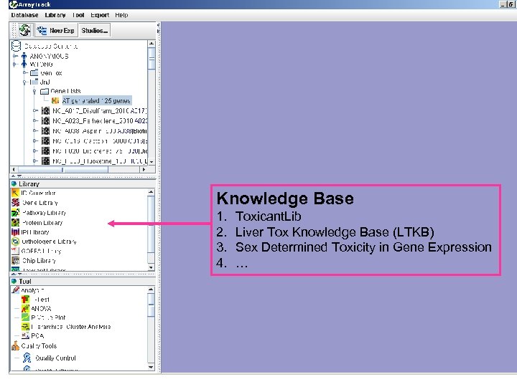Open the Help menu

[121, 15]
